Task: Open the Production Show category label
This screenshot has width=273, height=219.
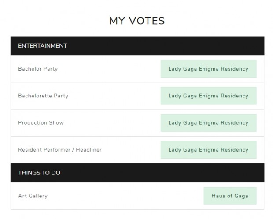Action: point(41,123)
